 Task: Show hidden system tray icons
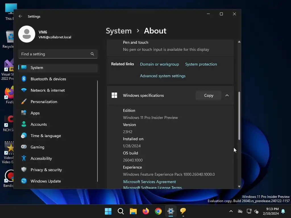(231, 211)
